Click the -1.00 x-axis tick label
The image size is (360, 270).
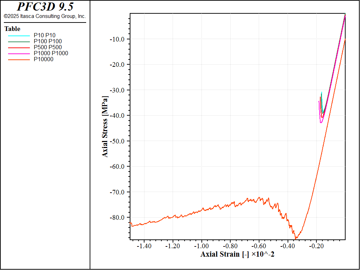pyautogui.click(x=201, y=246)
